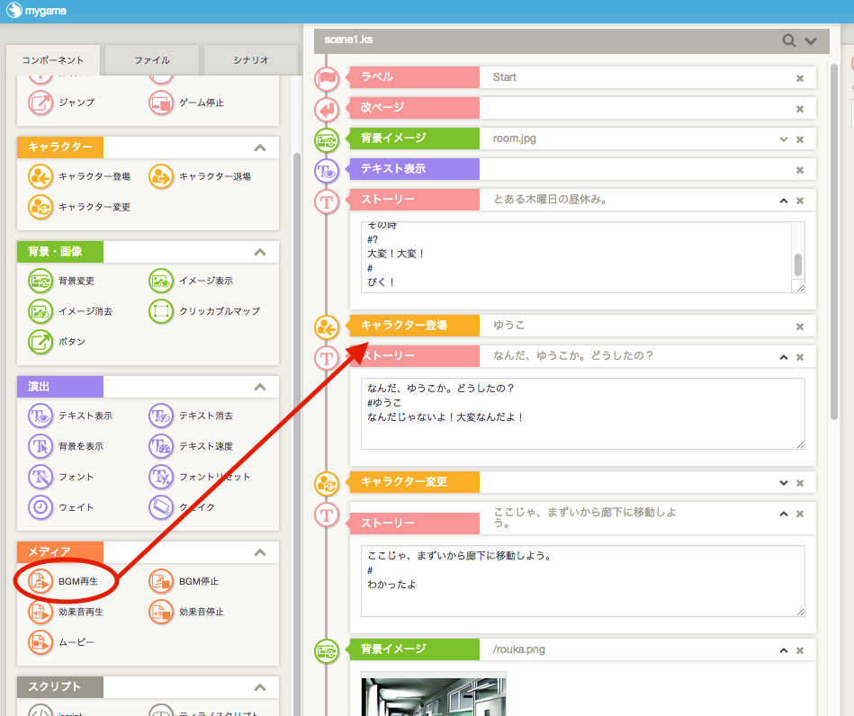This screenshot has height=716, width=854.
Task: Click the BGM再生 component icon
Action: (x=40, y=581)
